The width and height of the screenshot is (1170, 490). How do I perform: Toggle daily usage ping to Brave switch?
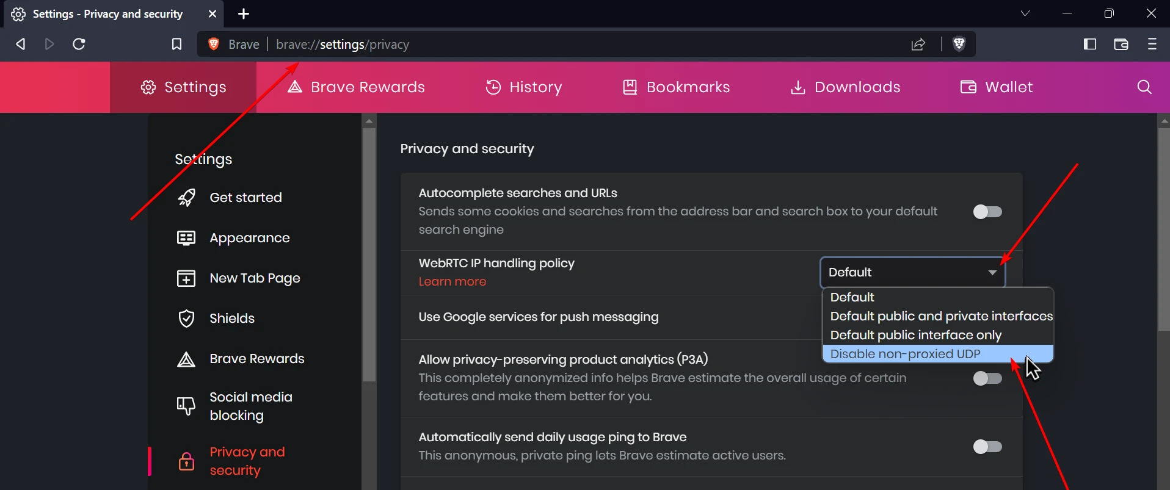[987, 447]
